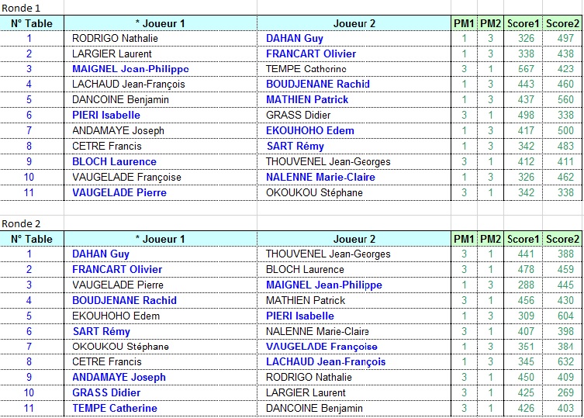The width and height of the screenshot is (584, 418).
Task: Select 'SART Rémy' in Ronde 2
Action: tap(102, 331)
